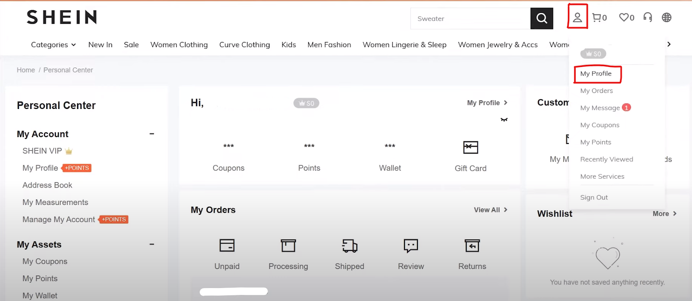
Task: Open the Men Fashion tab
Action: [329, 45]
